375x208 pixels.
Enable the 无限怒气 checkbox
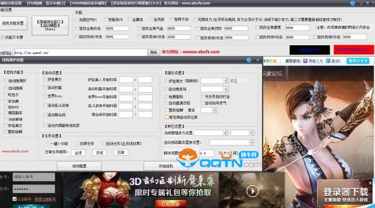(76, 19)
